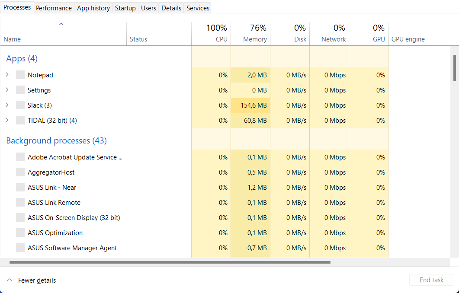Click the End task button
Viewport: 459px width, 293px height.
click(431, 280)
